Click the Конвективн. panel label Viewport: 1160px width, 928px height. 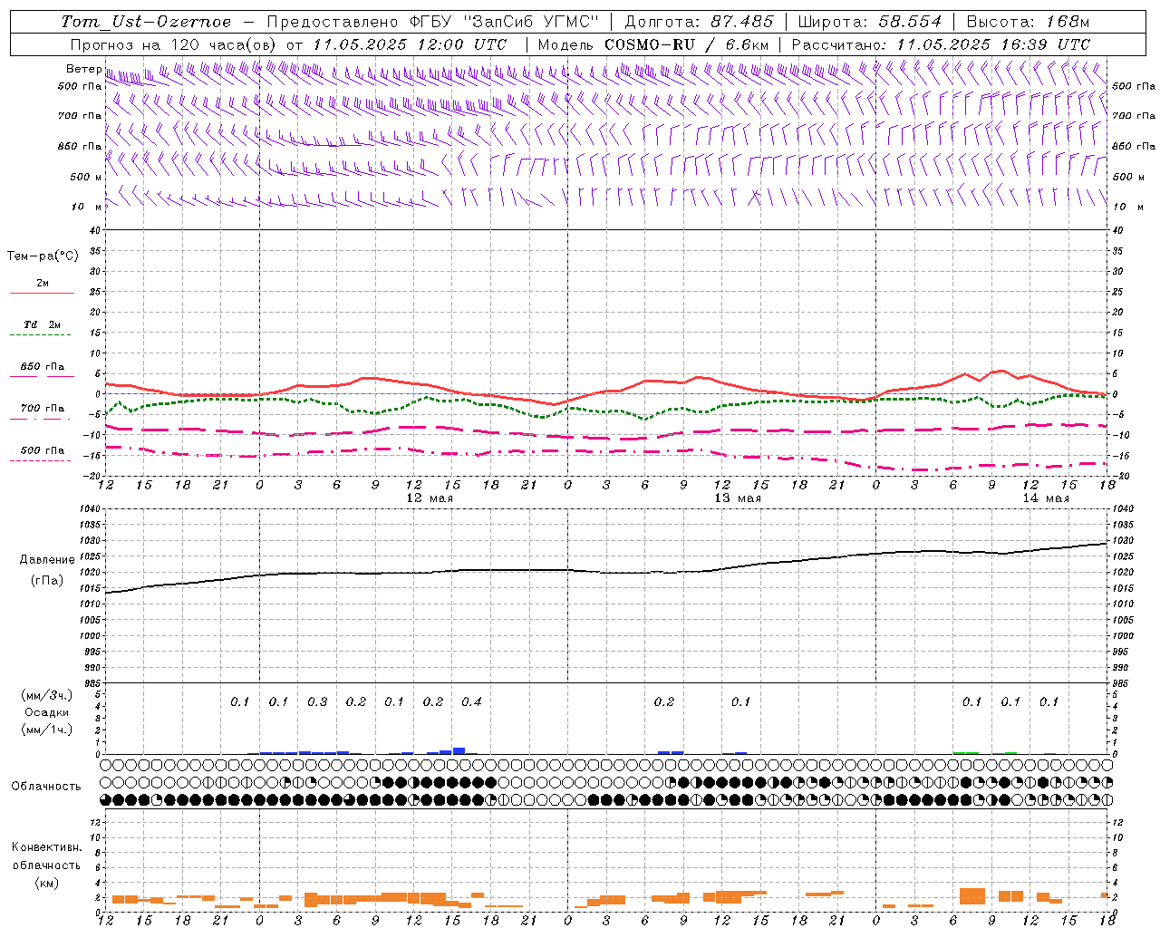(46, 847)
